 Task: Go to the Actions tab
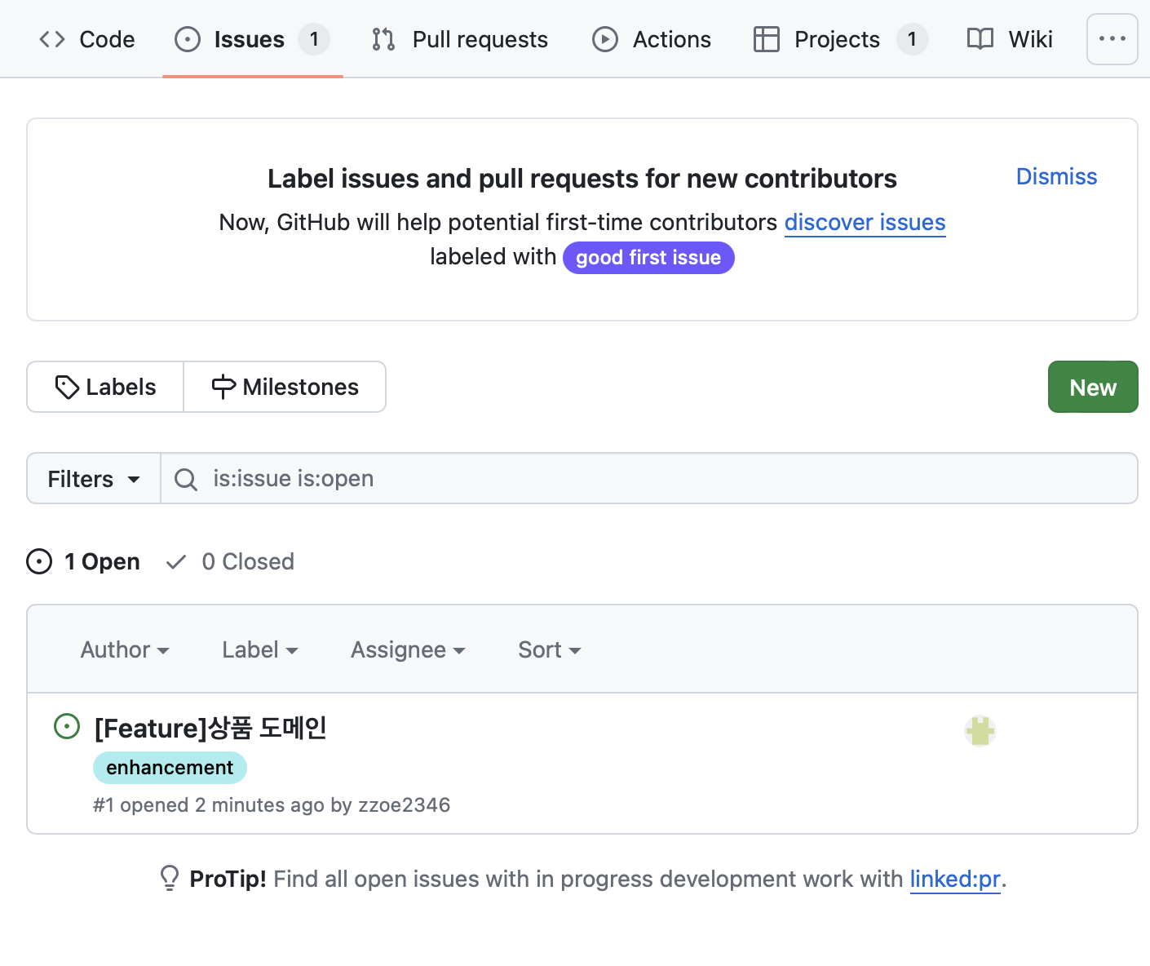652,39
